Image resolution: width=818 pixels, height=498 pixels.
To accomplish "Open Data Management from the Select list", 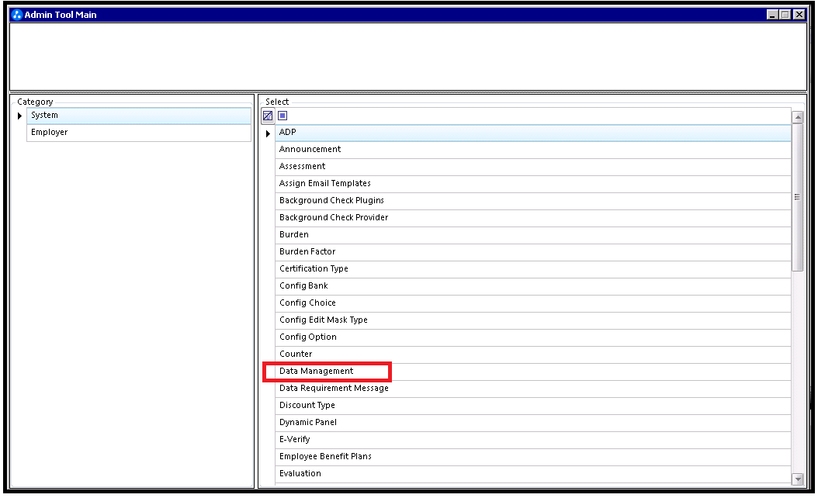I will click(533, 372).
